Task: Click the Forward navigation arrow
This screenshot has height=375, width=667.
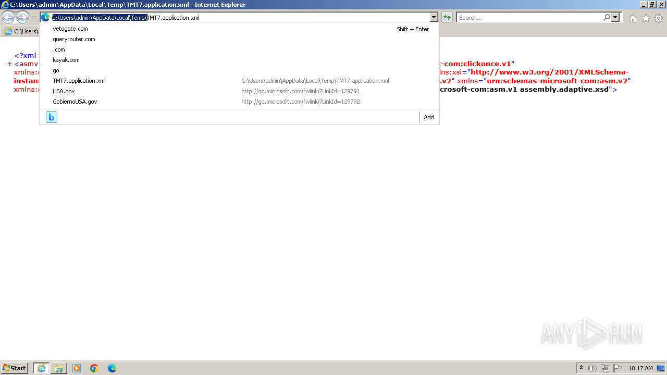Action: 22,18
